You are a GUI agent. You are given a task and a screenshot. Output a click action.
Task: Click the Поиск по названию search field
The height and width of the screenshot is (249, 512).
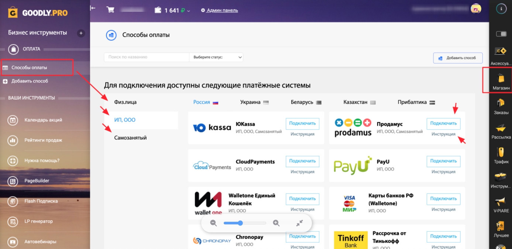(147, 57)
